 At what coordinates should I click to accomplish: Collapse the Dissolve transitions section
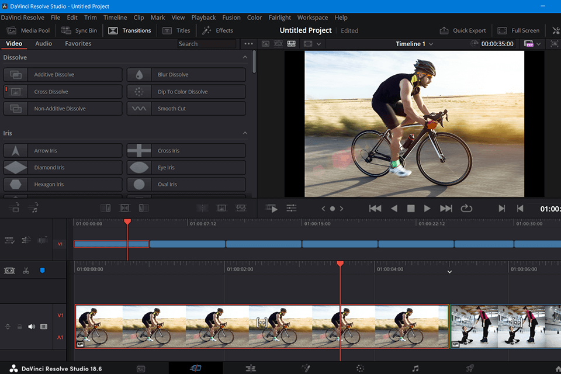245,58
